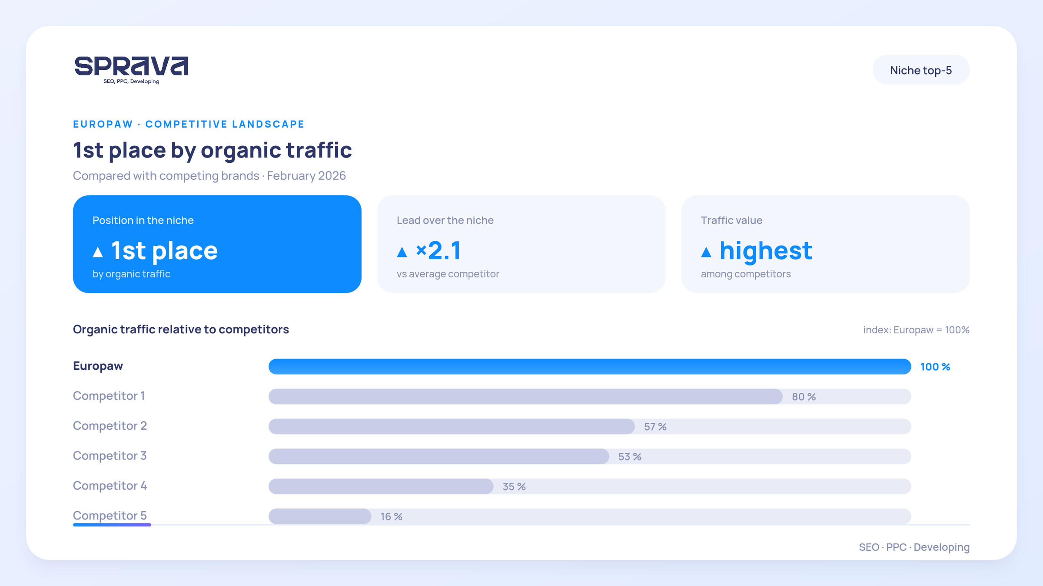Click the 'Competitor 3' row label
Screen dimensions: 1043x586
click(110, 456)
